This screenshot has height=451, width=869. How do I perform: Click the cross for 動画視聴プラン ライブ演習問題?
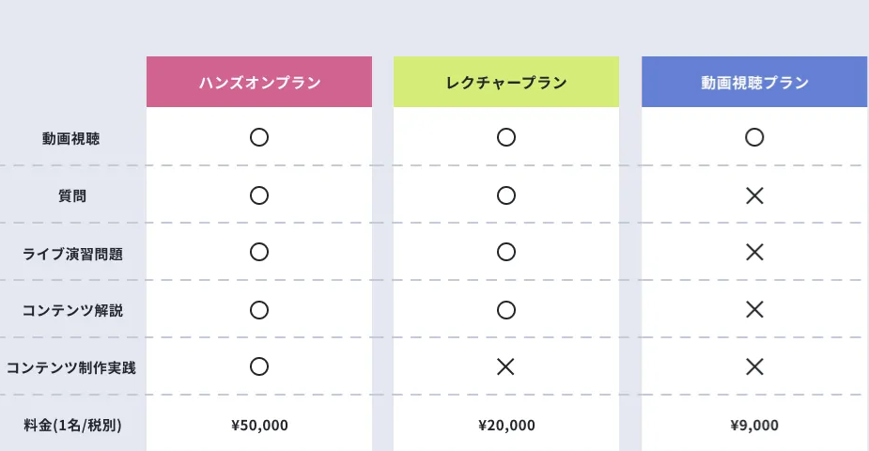coord(753,252)
